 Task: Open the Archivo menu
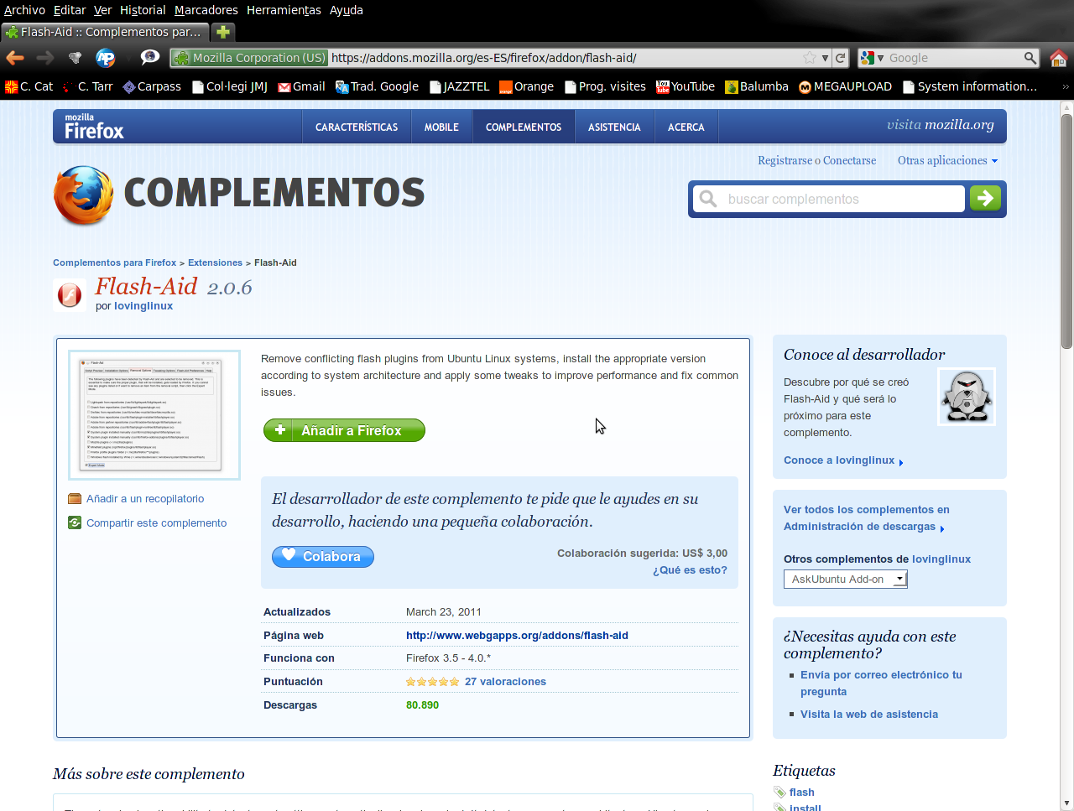pyautogui.click(x=24, y=10)
